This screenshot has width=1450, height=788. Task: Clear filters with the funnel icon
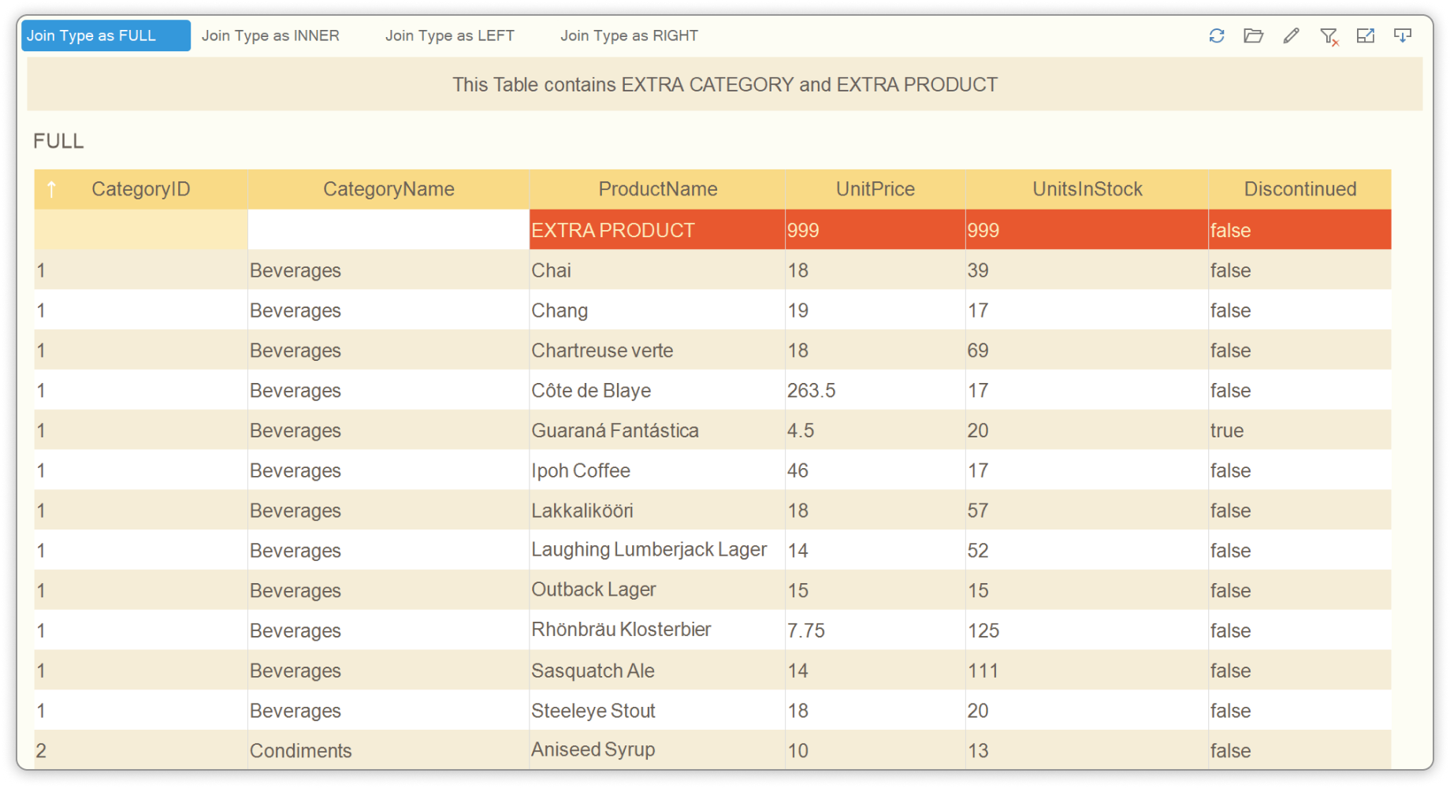pos(1329,36)
